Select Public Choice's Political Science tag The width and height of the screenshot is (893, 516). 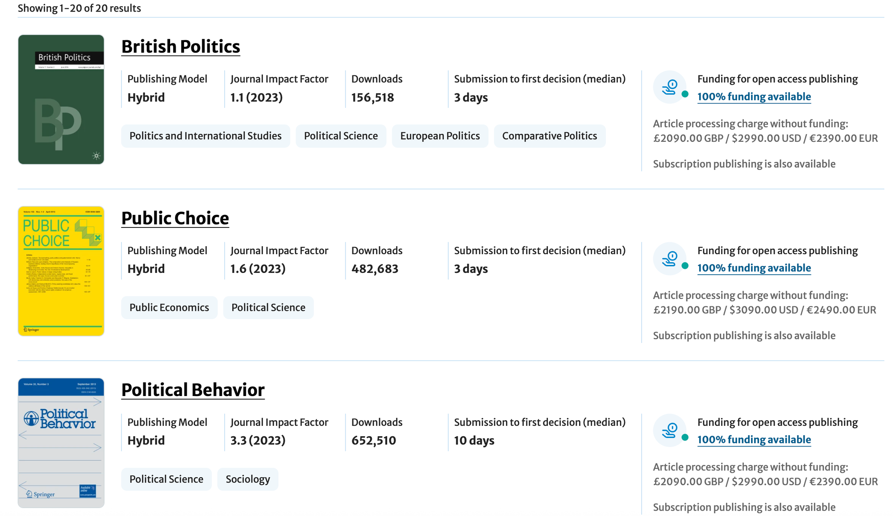(268, 308)
